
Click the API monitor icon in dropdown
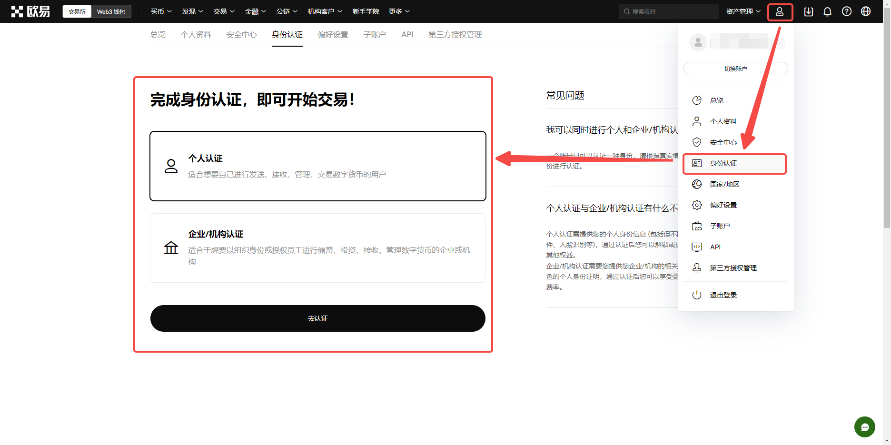coord(697,247)
